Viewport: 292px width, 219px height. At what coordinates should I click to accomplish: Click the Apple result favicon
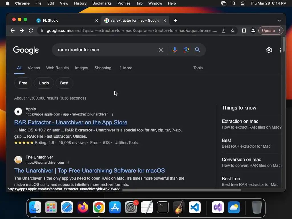pos(18,111)
